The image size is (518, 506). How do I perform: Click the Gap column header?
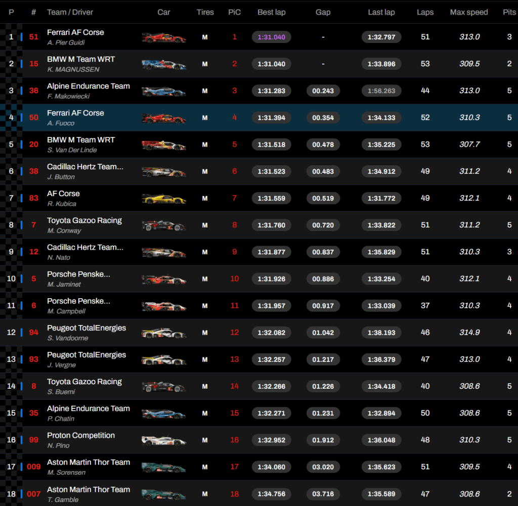(323, 12)
